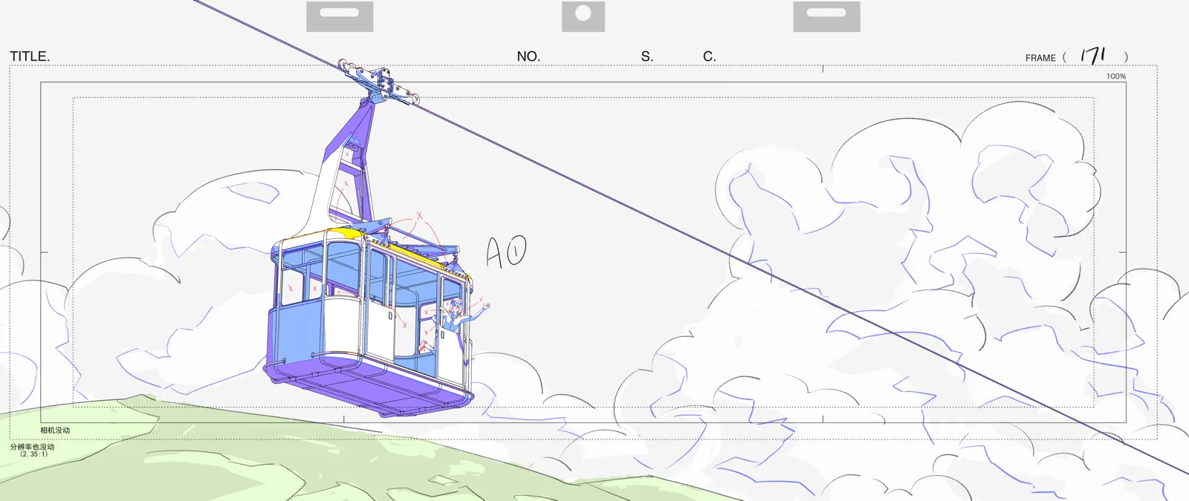Select the aspect ratio text "(2.35:1)"
Image resolution: width=1189 pixels, height=501 pixels.
point(34,454)
